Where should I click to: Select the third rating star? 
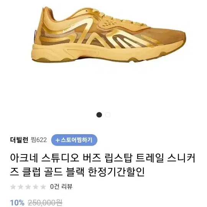[28, 187]
